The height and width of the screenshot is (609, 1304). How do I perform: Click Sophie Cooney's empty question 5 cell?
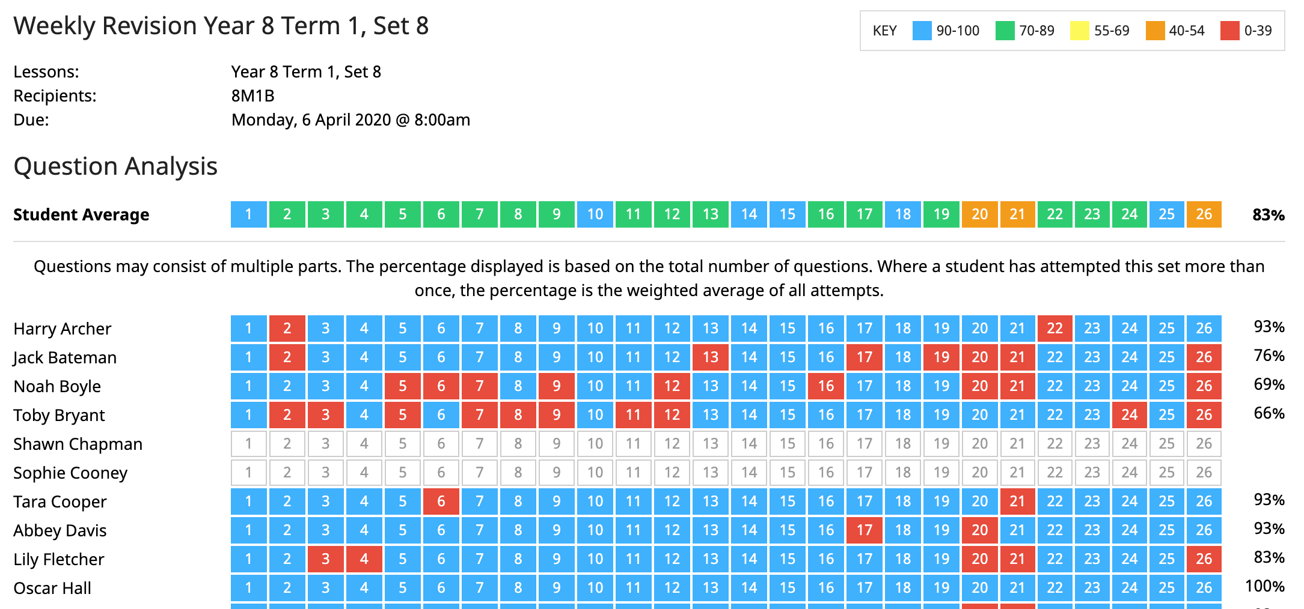pos(402,473)
